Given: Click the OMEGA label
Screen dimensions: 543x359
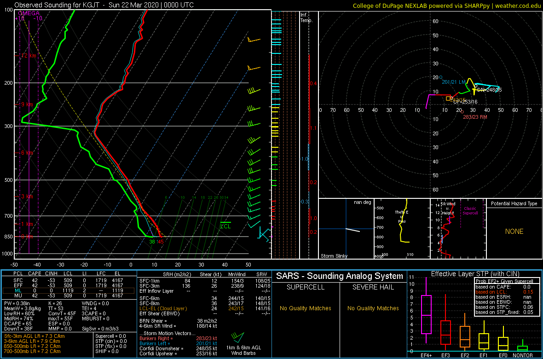Looking at the screenshot, I should (x=29, y=13).
